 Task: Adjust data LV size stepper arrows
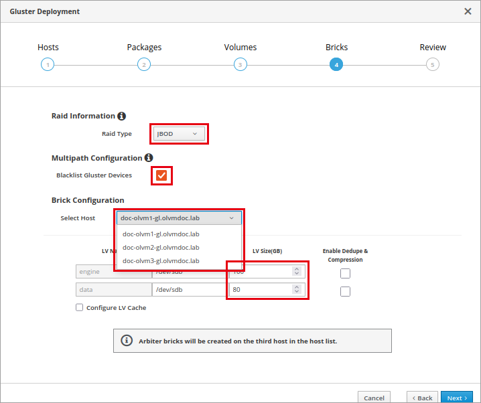click(x=297, y=289)
